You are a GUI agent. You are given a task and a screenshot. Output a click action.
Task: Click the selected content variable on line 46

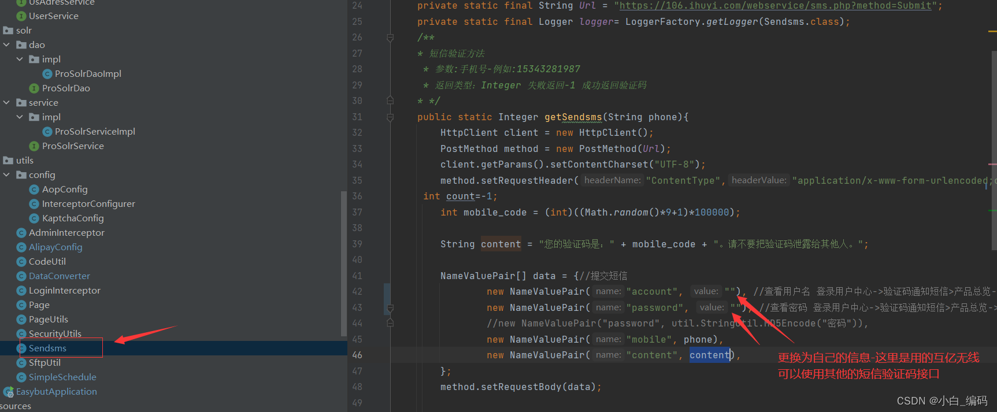(x=709, y=355)
